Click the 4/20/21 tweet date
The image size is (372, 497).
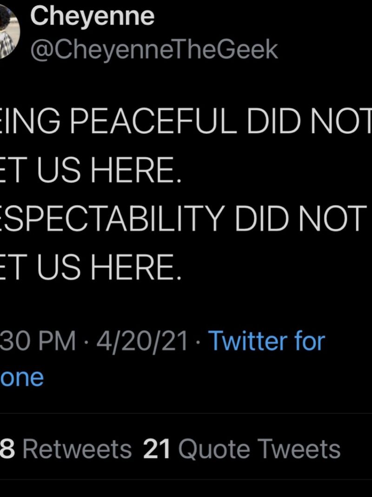(142, 341)
